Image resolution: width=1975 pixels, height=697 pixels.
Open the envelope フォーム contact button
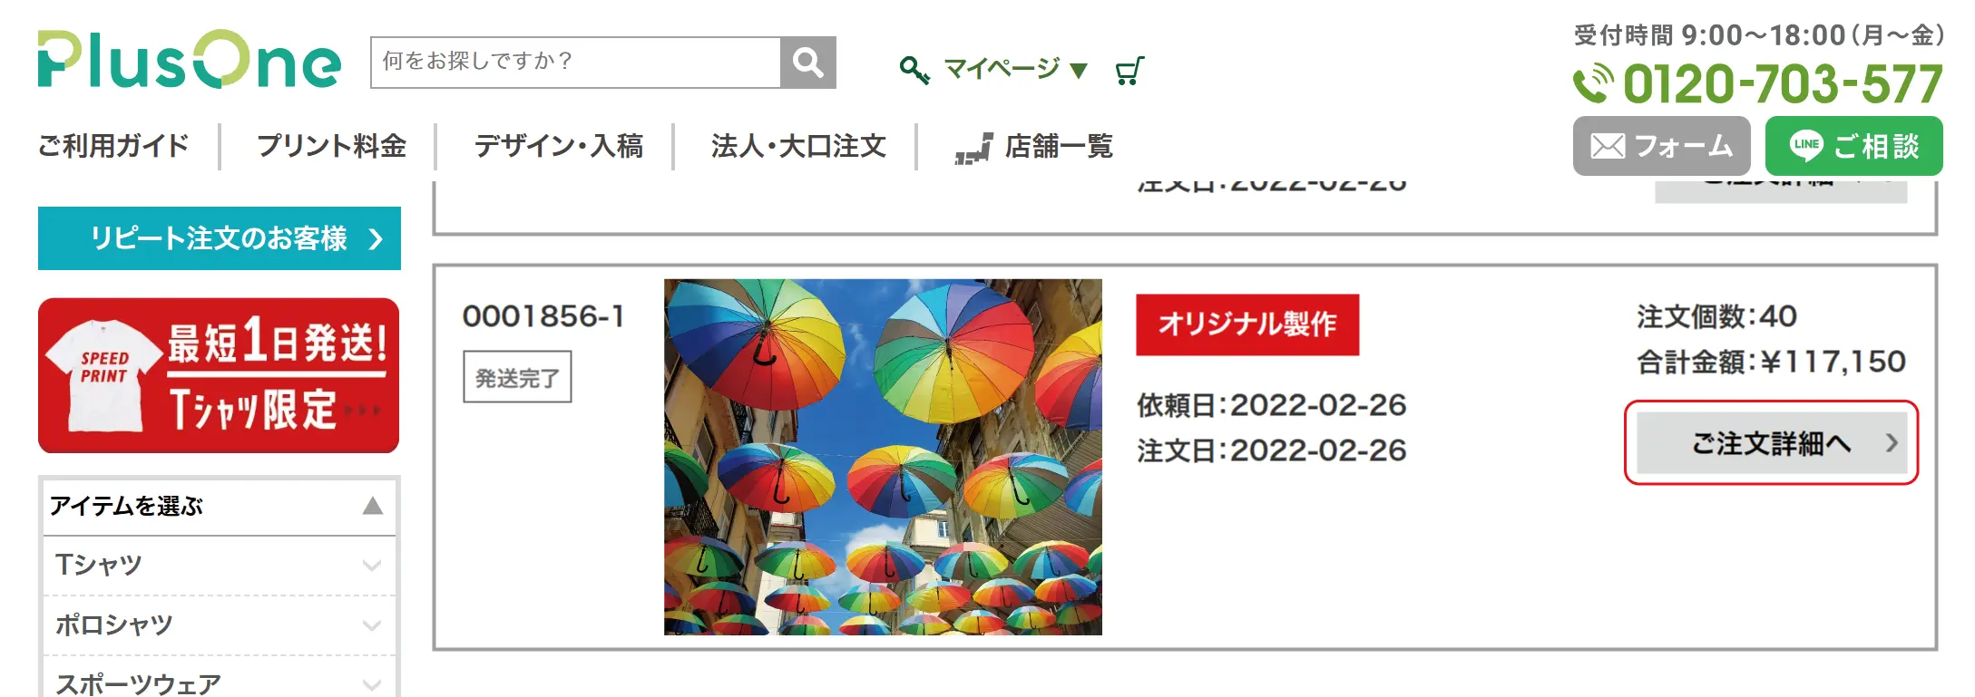pos(1661,145)
